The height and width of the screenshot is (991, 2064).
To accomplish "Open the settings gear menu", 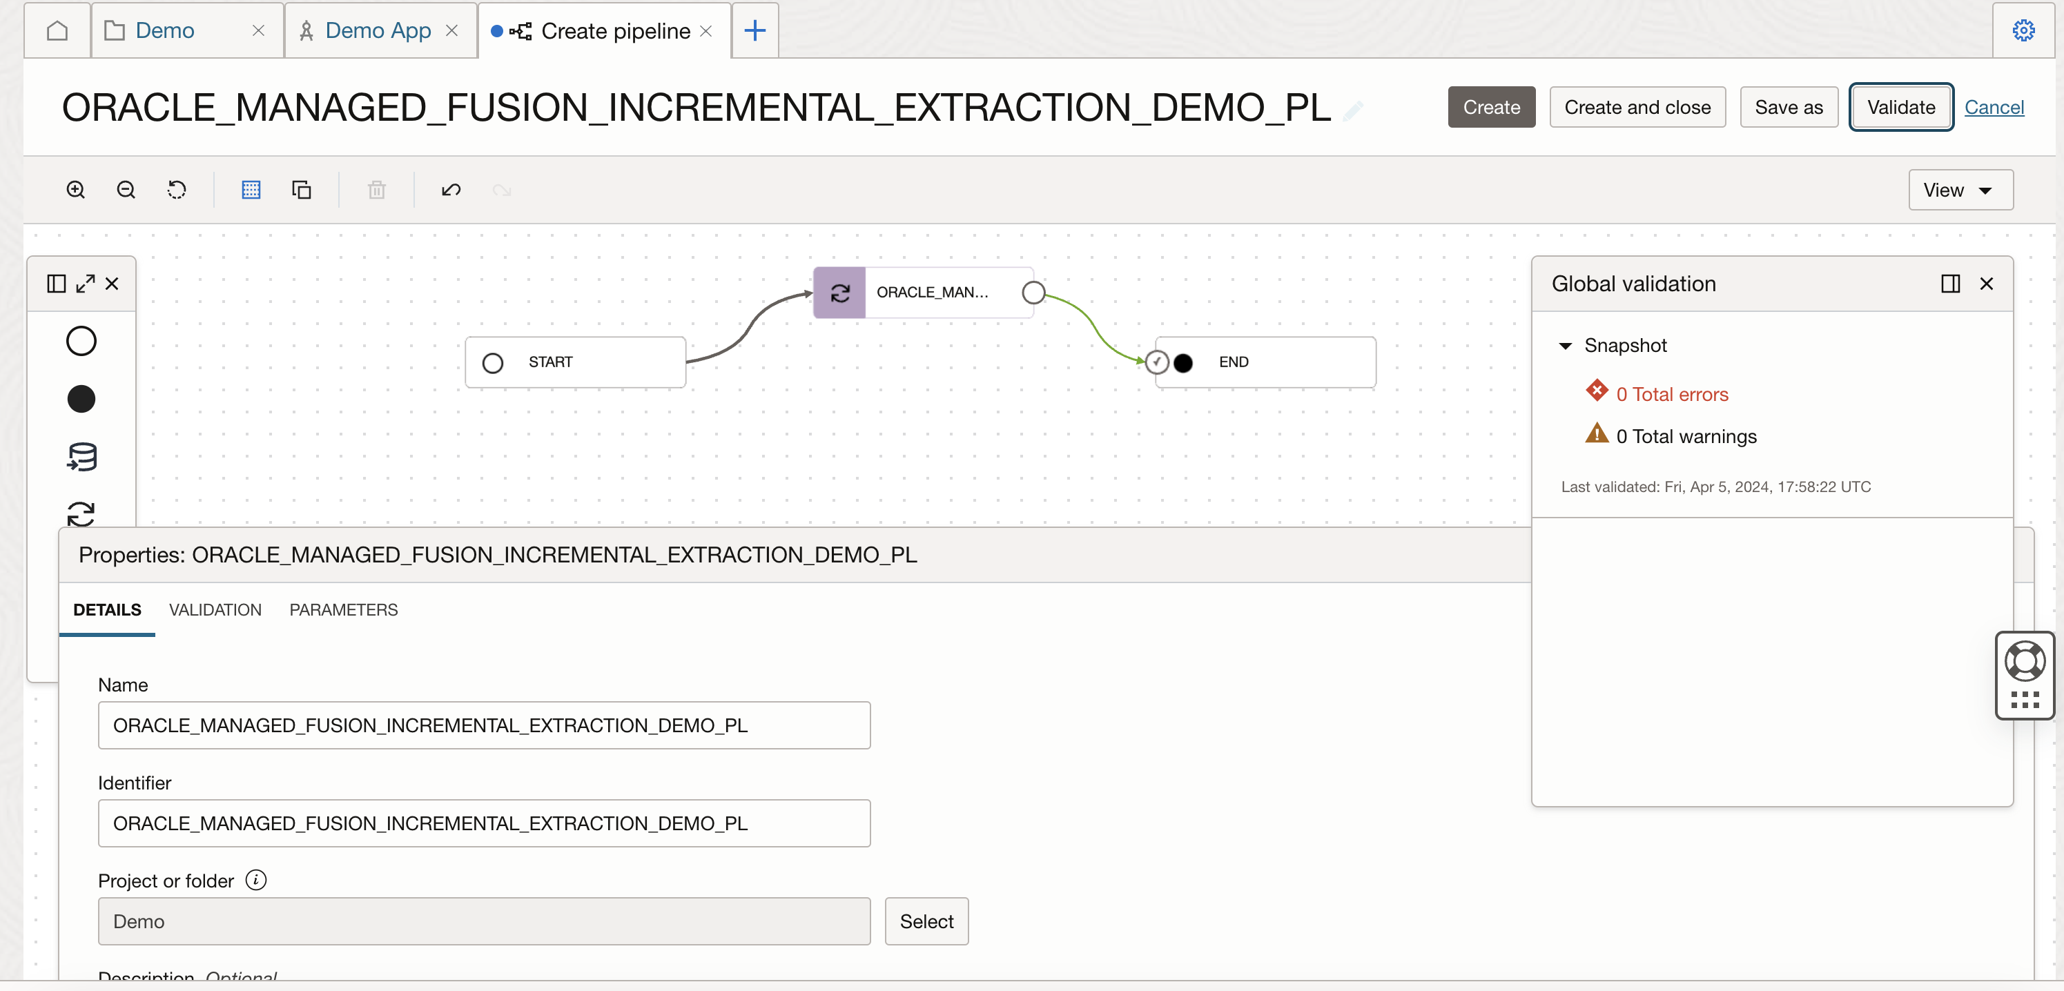I will [2023, 30].
